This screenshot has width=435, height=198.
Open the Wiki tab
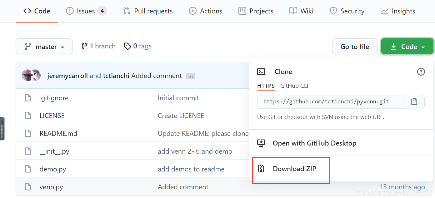[x=301, y=11]
